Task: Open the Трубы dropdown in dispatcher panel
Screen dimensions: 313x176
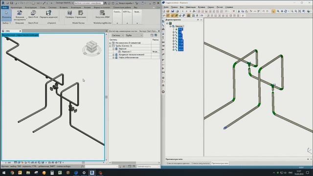Action: coord(134,35)
